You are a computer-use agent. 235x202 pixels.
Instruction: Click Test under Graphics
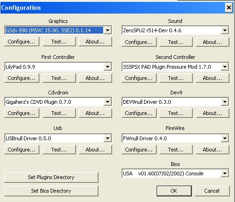click(x=59, y=42)
